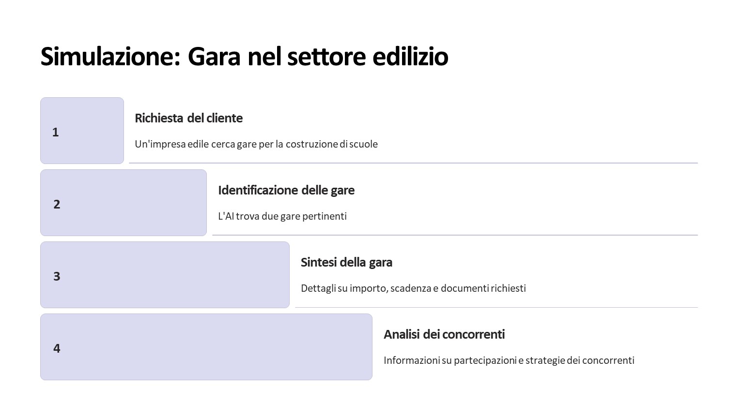
Task: Click the slide title 'Simulazione: Gara nel settore edilizio'
Action: click(245, 57)
